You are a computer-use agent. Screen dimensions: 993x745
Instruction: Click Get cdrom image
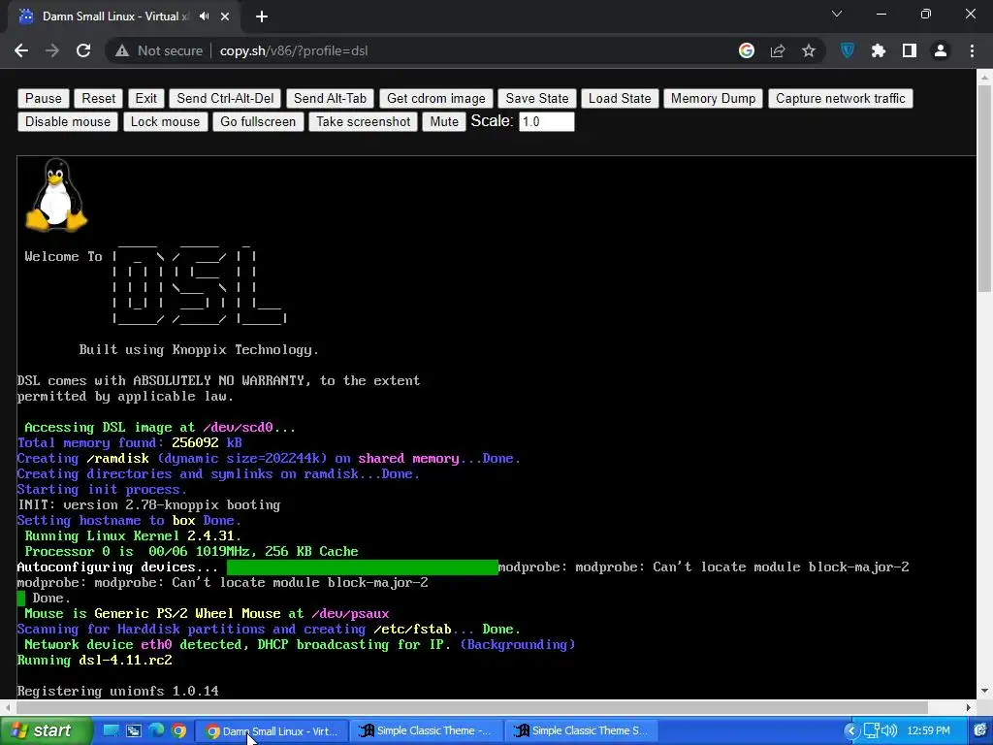[x=435, y=98]
